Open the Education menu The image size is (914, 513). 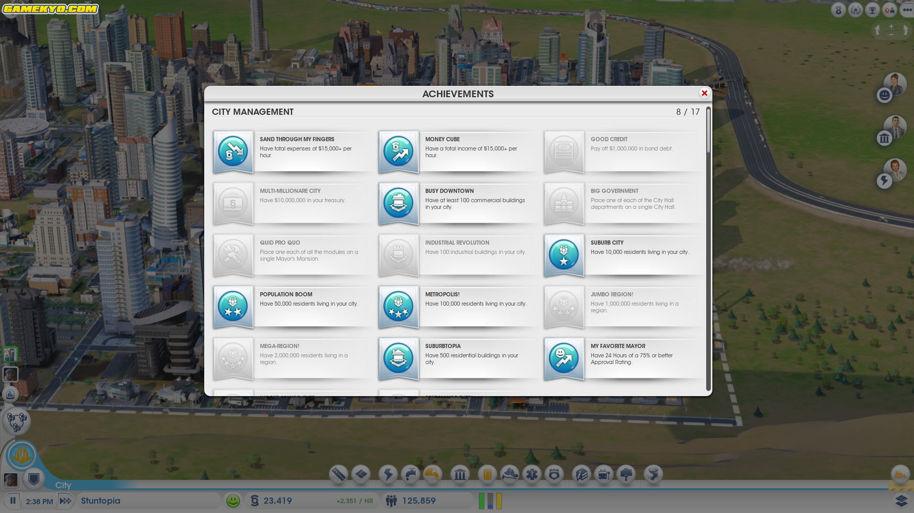582,474
